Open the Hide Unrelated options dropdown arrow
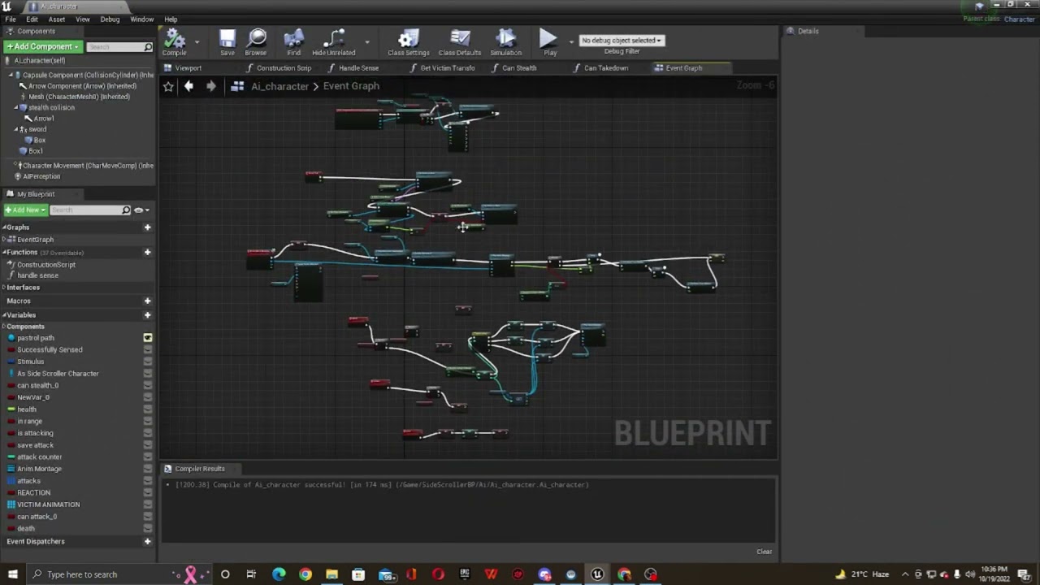1040x585 pixels. pyautogui.click(x=366, y=41)
